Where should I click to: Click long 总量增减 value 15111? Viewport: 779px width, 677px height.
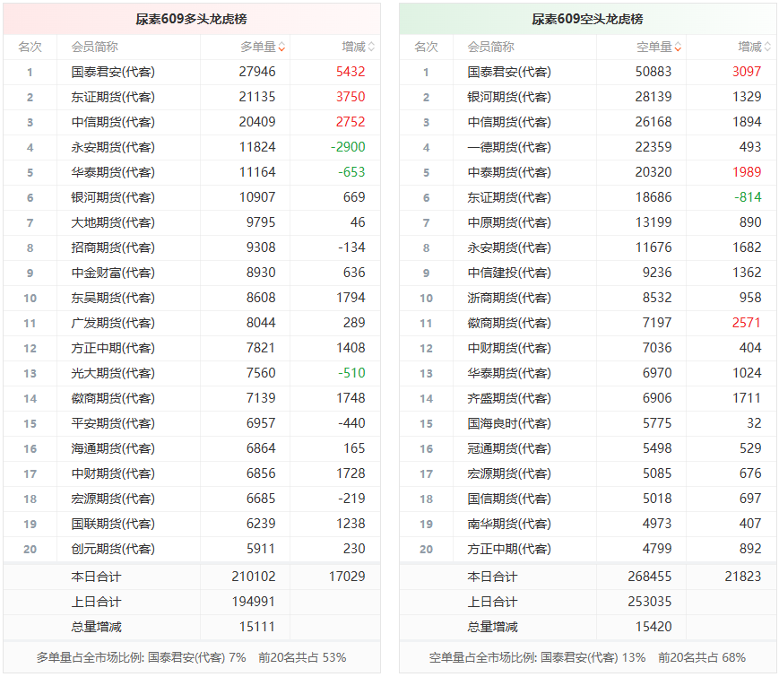click(257, 627)
